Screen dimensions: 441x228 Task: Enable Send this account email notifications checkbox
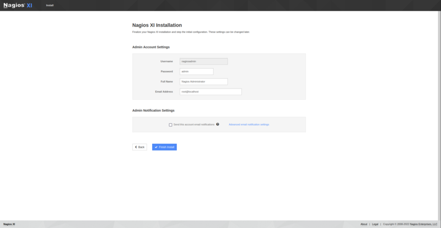pyautogui.click(x=171, y=125)
